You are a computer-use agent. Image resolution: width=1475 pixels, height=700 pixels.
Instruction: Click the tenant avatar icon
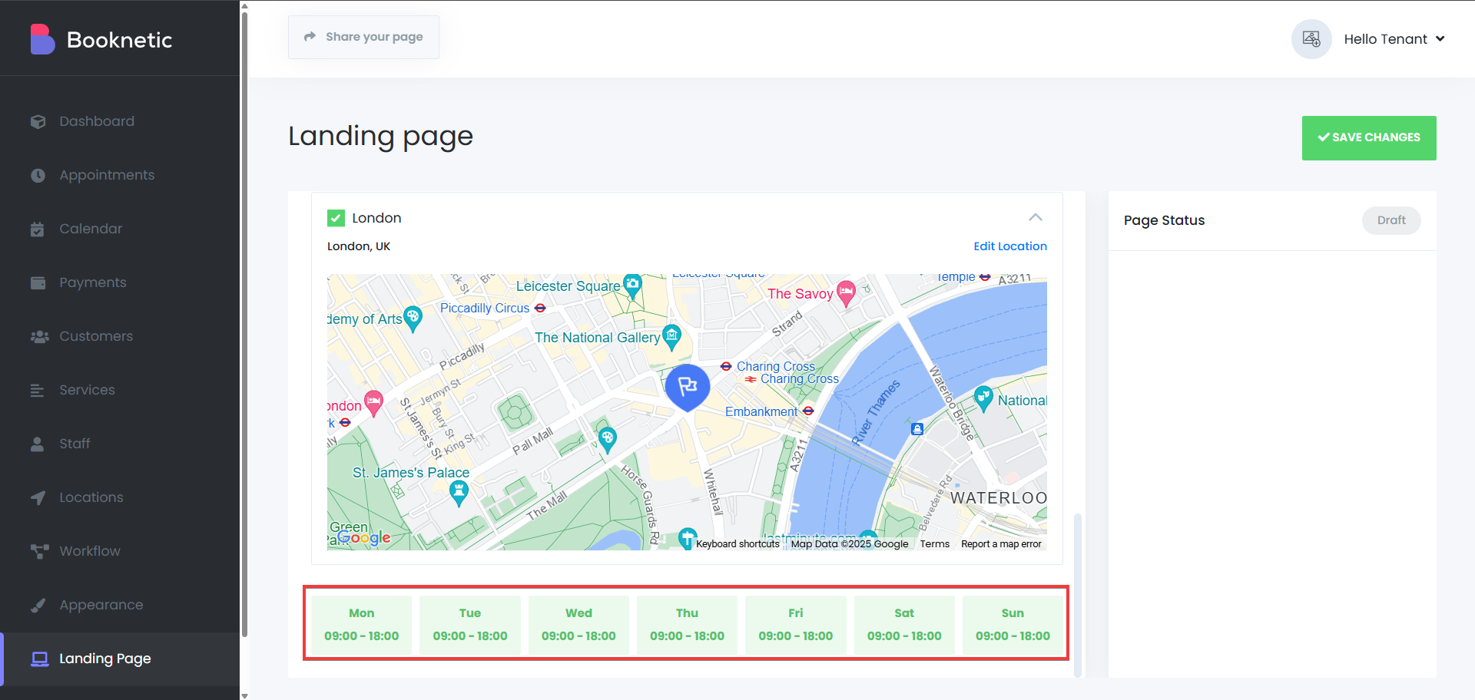1311,39
